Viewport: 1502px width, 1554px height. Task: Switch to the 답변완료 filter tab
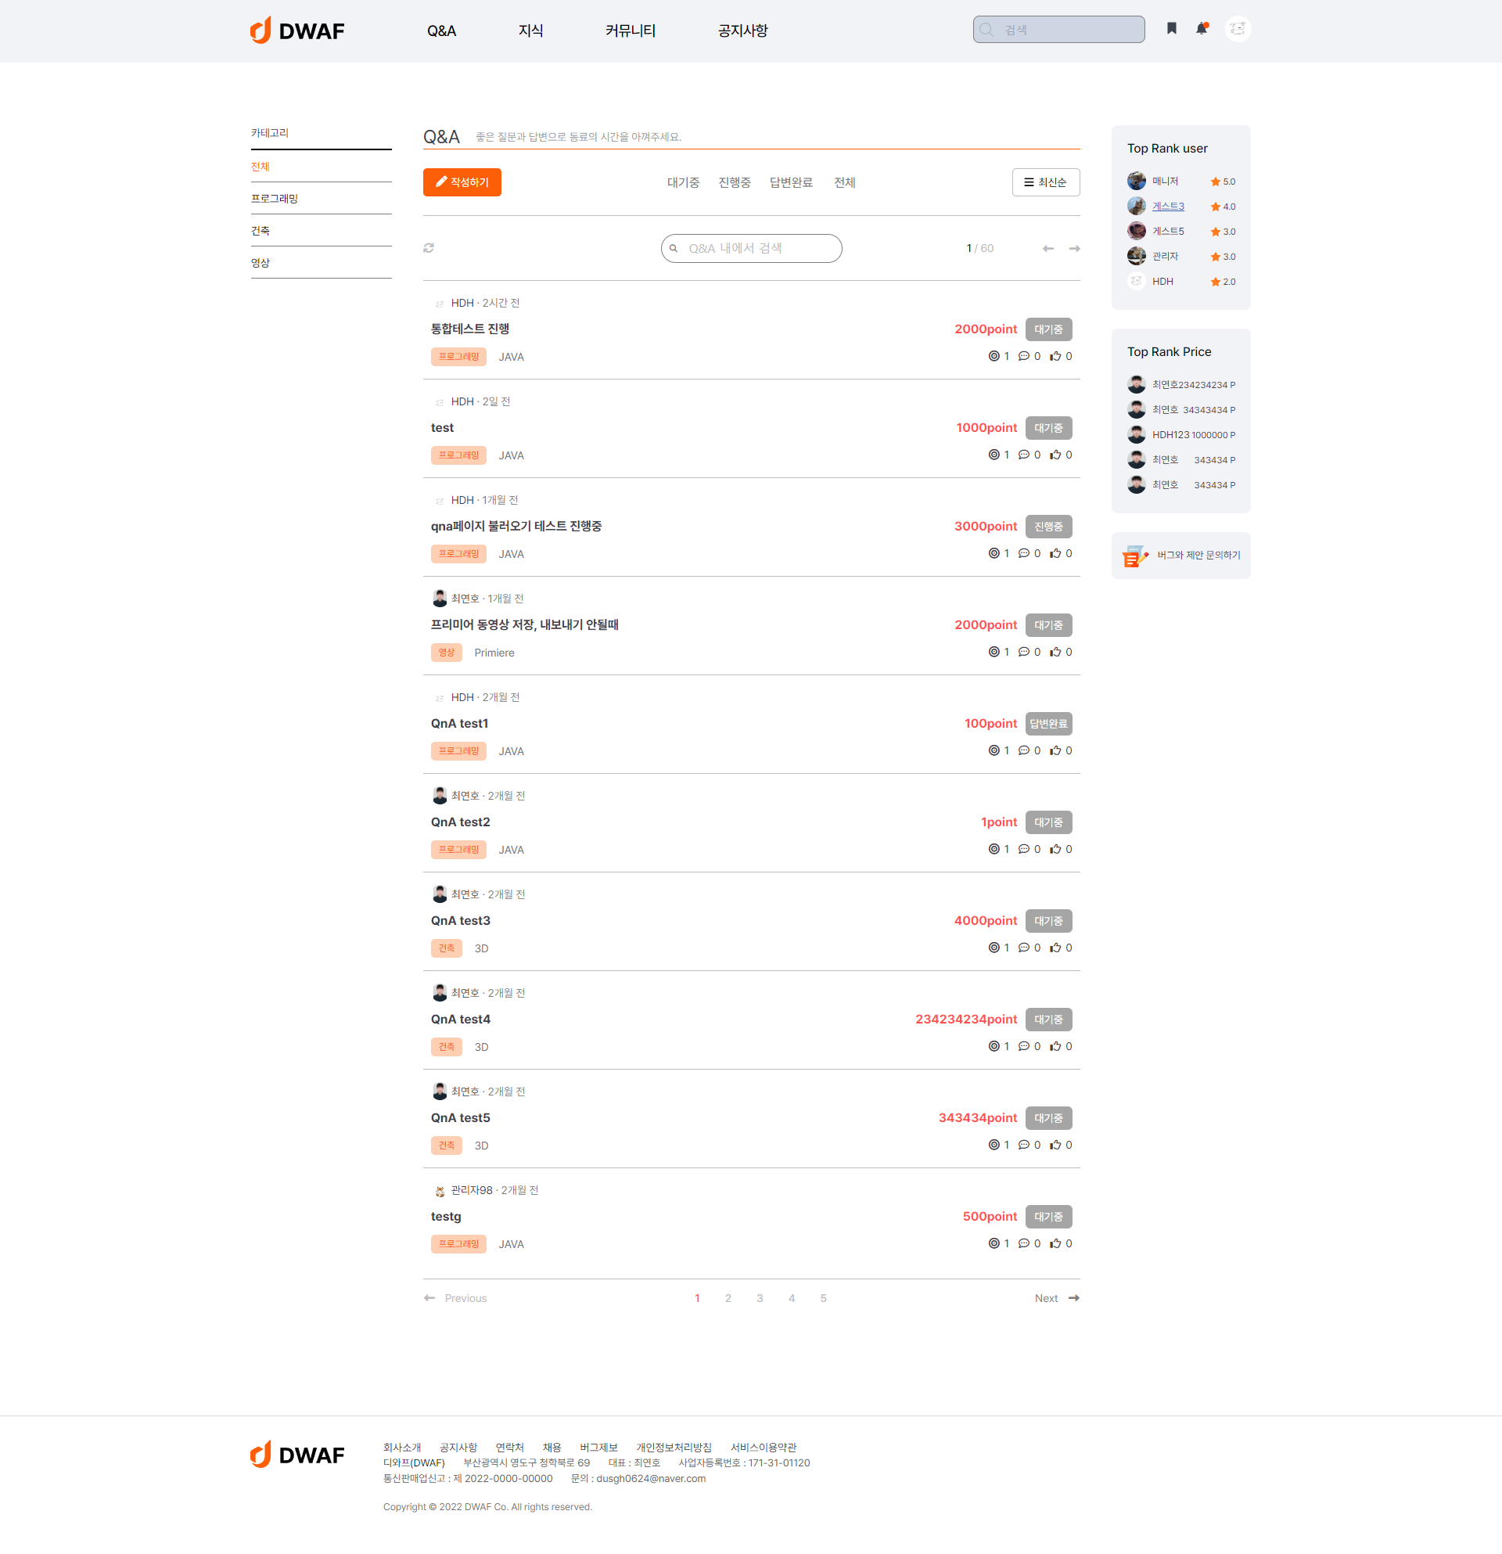791,182
